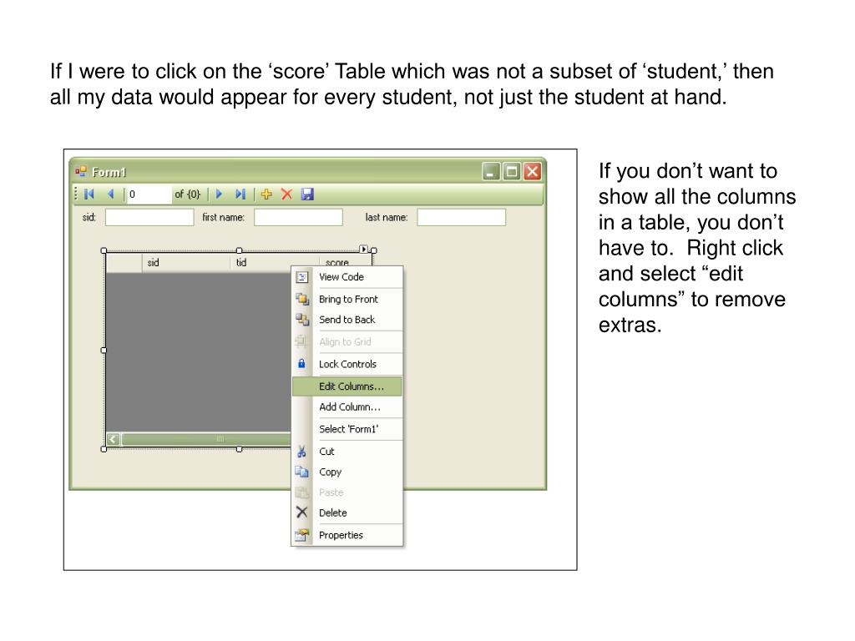
Task: Choose Cut from context menu
Action: (x=348, y=452)
